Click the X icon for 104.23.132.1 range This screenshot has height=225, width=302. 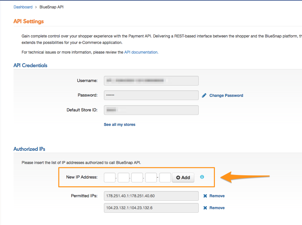coord(205,208)
